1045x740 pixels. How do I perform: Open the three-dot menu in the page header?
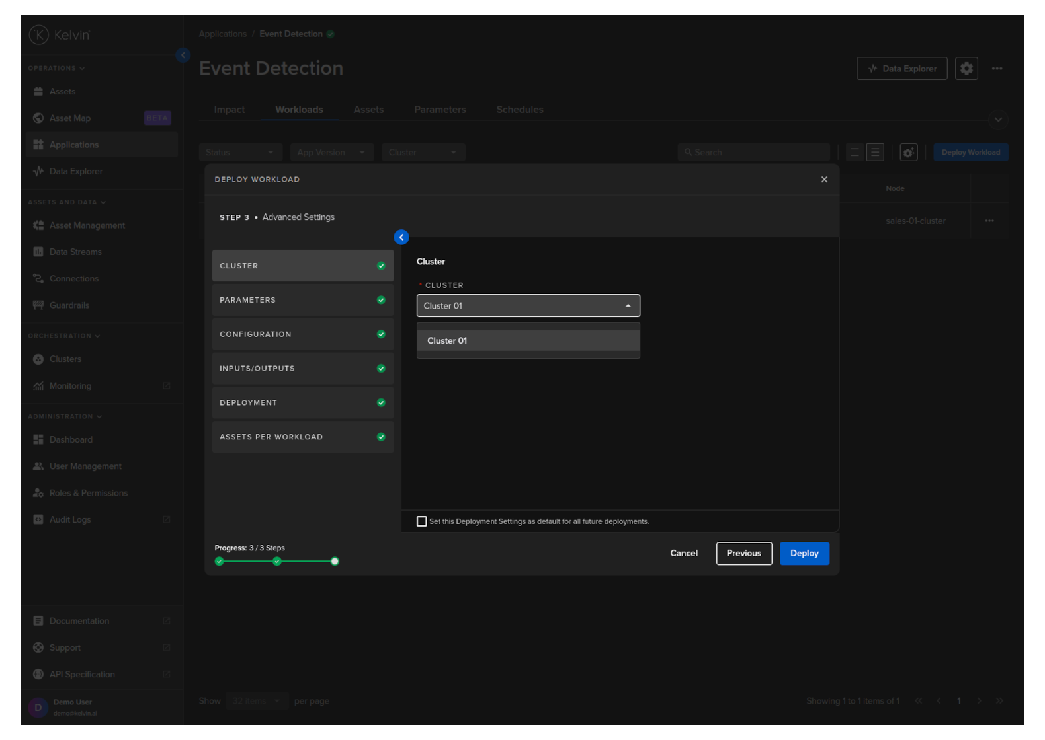tap(997, 69)
